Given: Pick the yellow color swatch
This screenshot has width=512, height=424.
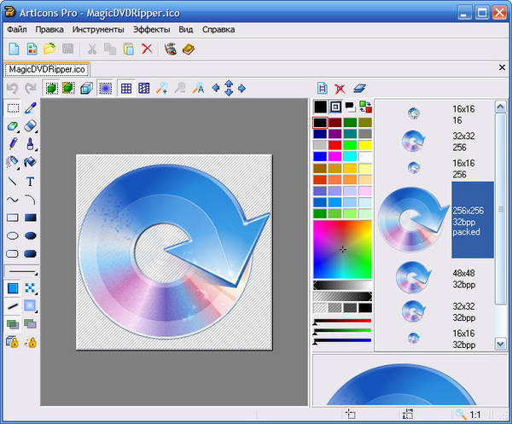Looking at the screenshot, I should (x=365, y=145).
